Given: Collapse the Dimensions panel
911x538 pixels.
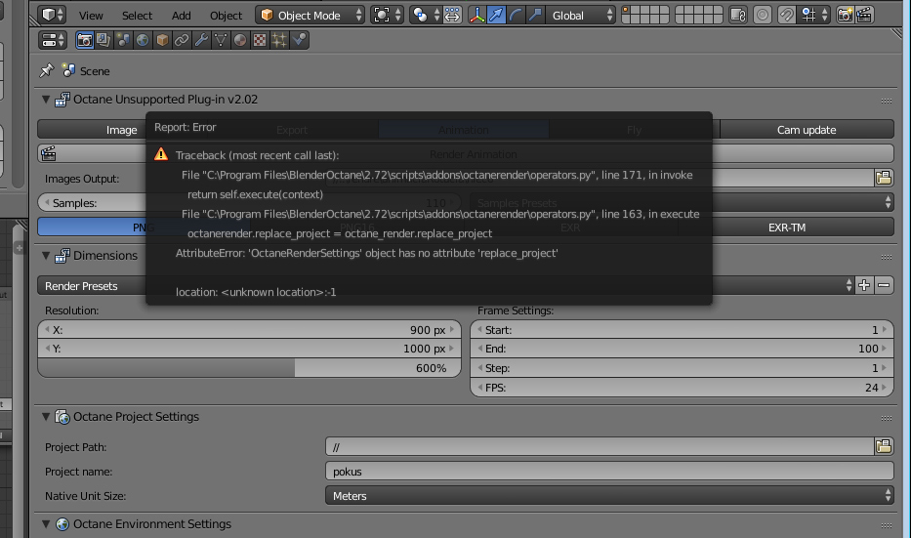Looking at the screenshot, I should [x=46, y=256].
